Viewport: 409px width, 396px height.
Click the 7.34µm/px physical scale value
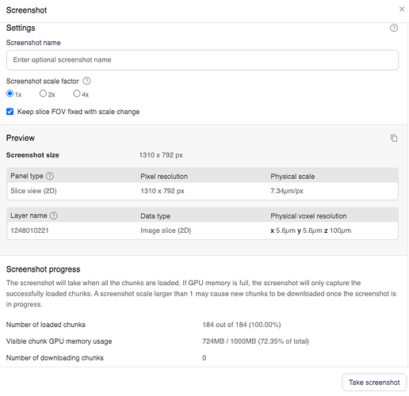coord(287,191)
